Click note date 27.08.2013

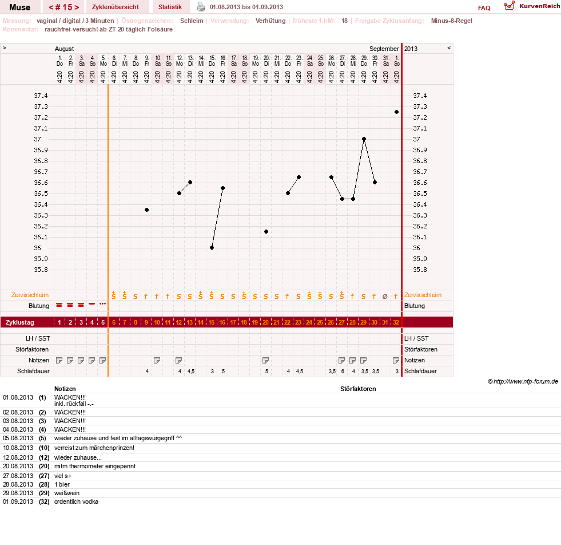[18, 476]
